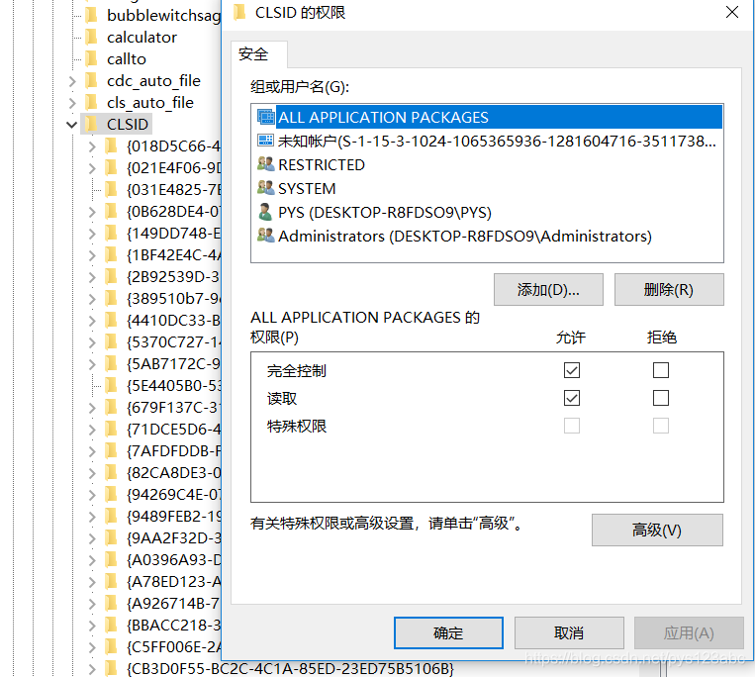Click the folder icon beside {031E4825-7

click(111, 190)
